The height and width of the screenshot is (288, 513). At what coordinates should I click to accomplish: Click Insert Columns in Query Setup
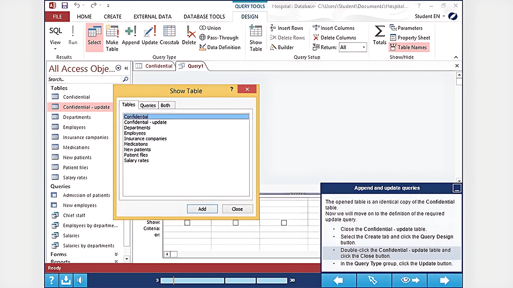coord(334,28)
